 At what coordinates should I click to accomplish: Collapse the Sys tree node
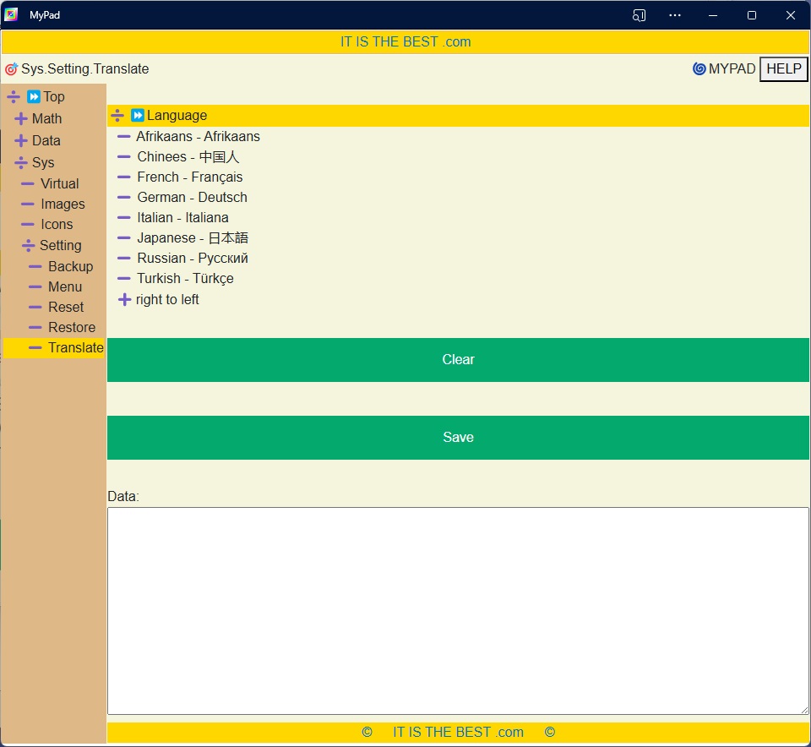[21, 163]
